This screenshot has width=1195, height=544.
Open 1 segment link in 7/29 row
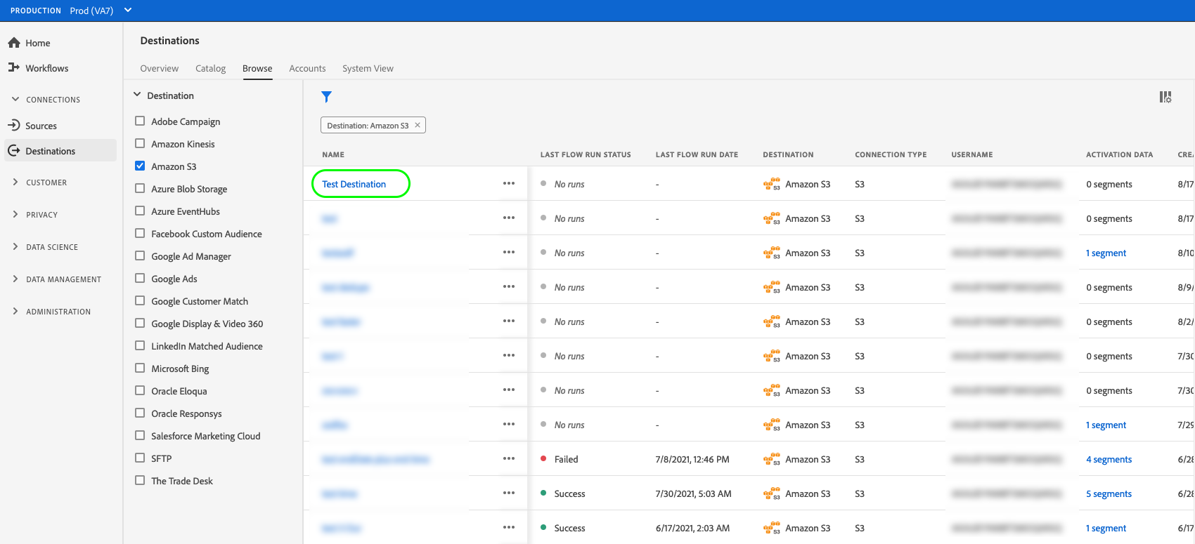point(1106,425)
